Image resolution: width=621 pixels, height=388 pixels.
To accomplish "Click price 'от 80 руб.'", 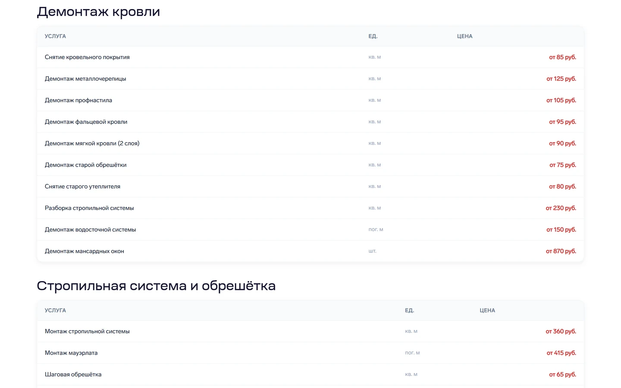I will pyautogui.click(x=562, y=186).
